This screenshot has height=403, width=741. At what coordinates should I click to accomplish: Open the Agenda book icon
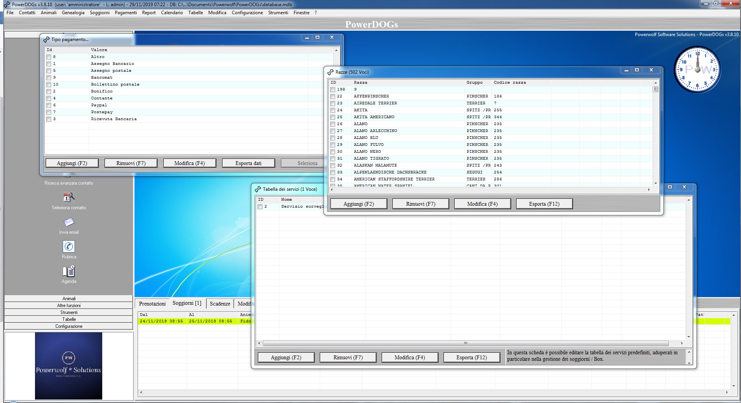tap(69, 271)
